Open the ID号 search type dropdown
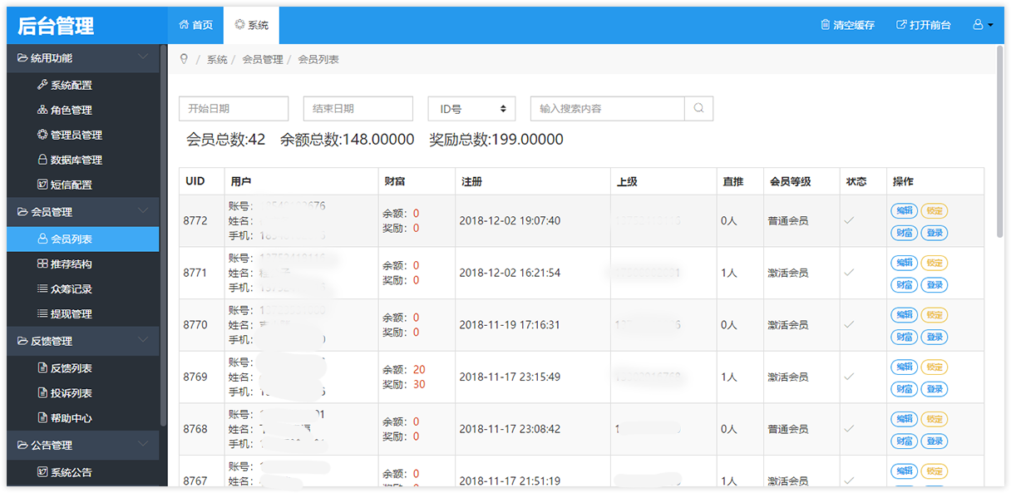 471,109
